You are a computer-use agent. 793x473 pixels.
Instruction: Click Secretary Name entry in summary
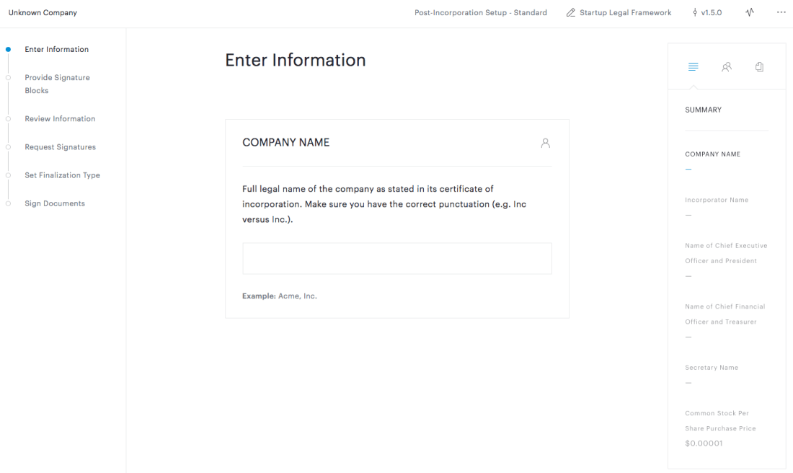[711, 368]
